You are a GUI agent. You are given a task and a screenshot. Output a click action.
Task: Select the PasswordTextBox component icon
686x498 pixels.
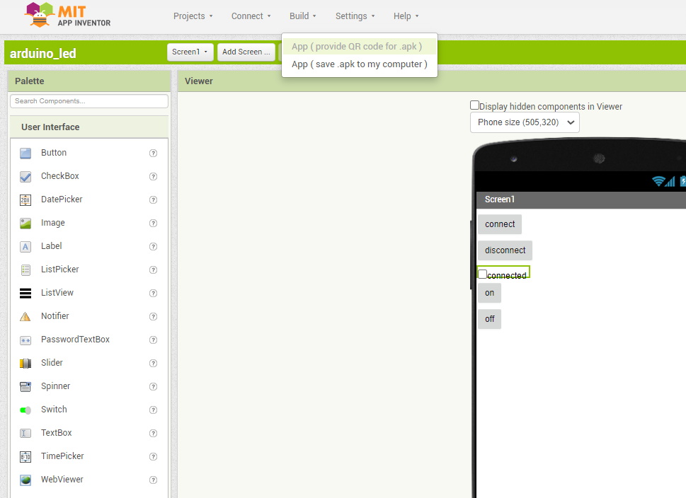25,340
